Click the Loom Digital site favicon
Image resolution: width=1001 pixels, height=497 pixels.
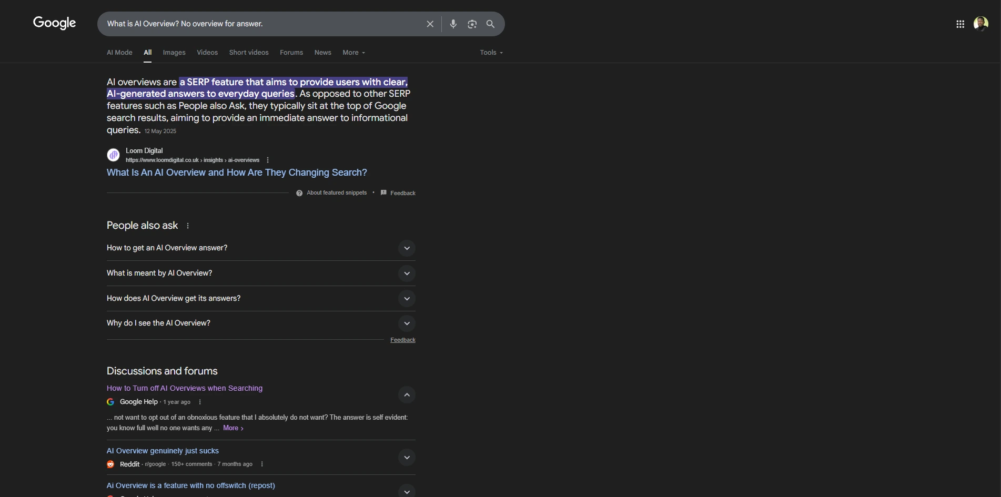[x=113, y=155]
